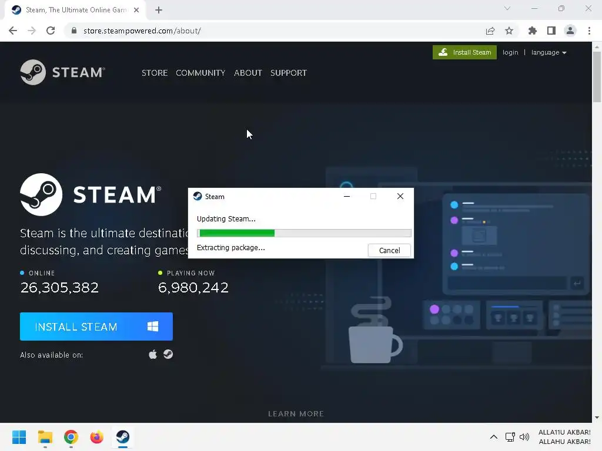
Task: Click the Steam taskbar icon
Action: tap(123, 437)
